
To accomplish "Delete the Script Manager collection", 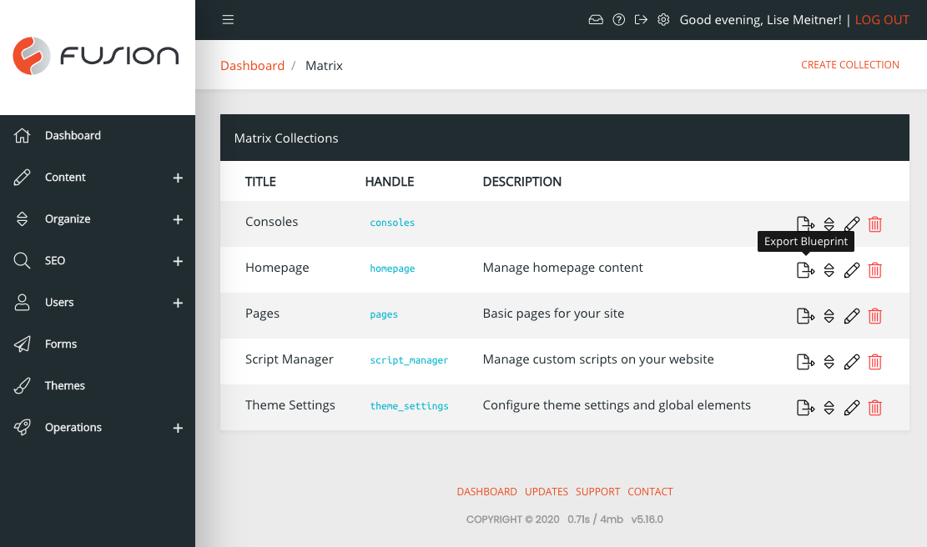I will point(874,361).
